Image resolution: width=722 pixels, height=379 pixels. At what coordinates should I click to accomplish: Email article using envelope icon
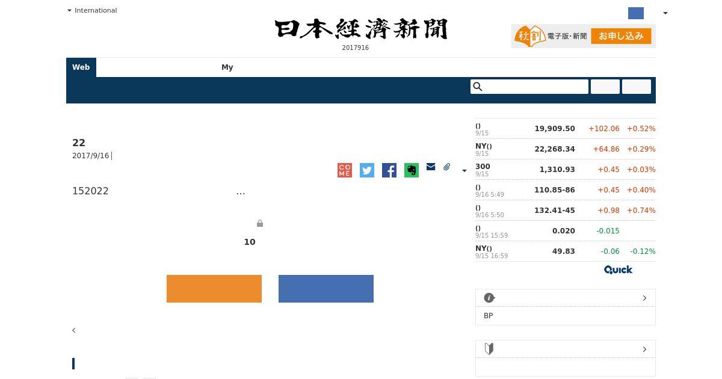pyautogui.click(x=431, y=167)
